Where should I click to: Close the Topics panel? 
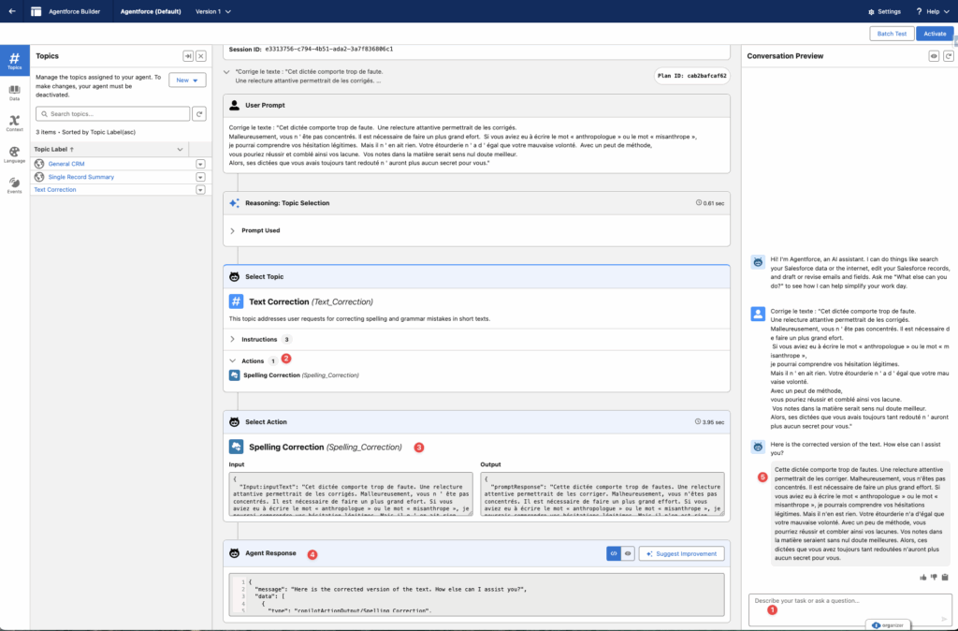point(201,56)
